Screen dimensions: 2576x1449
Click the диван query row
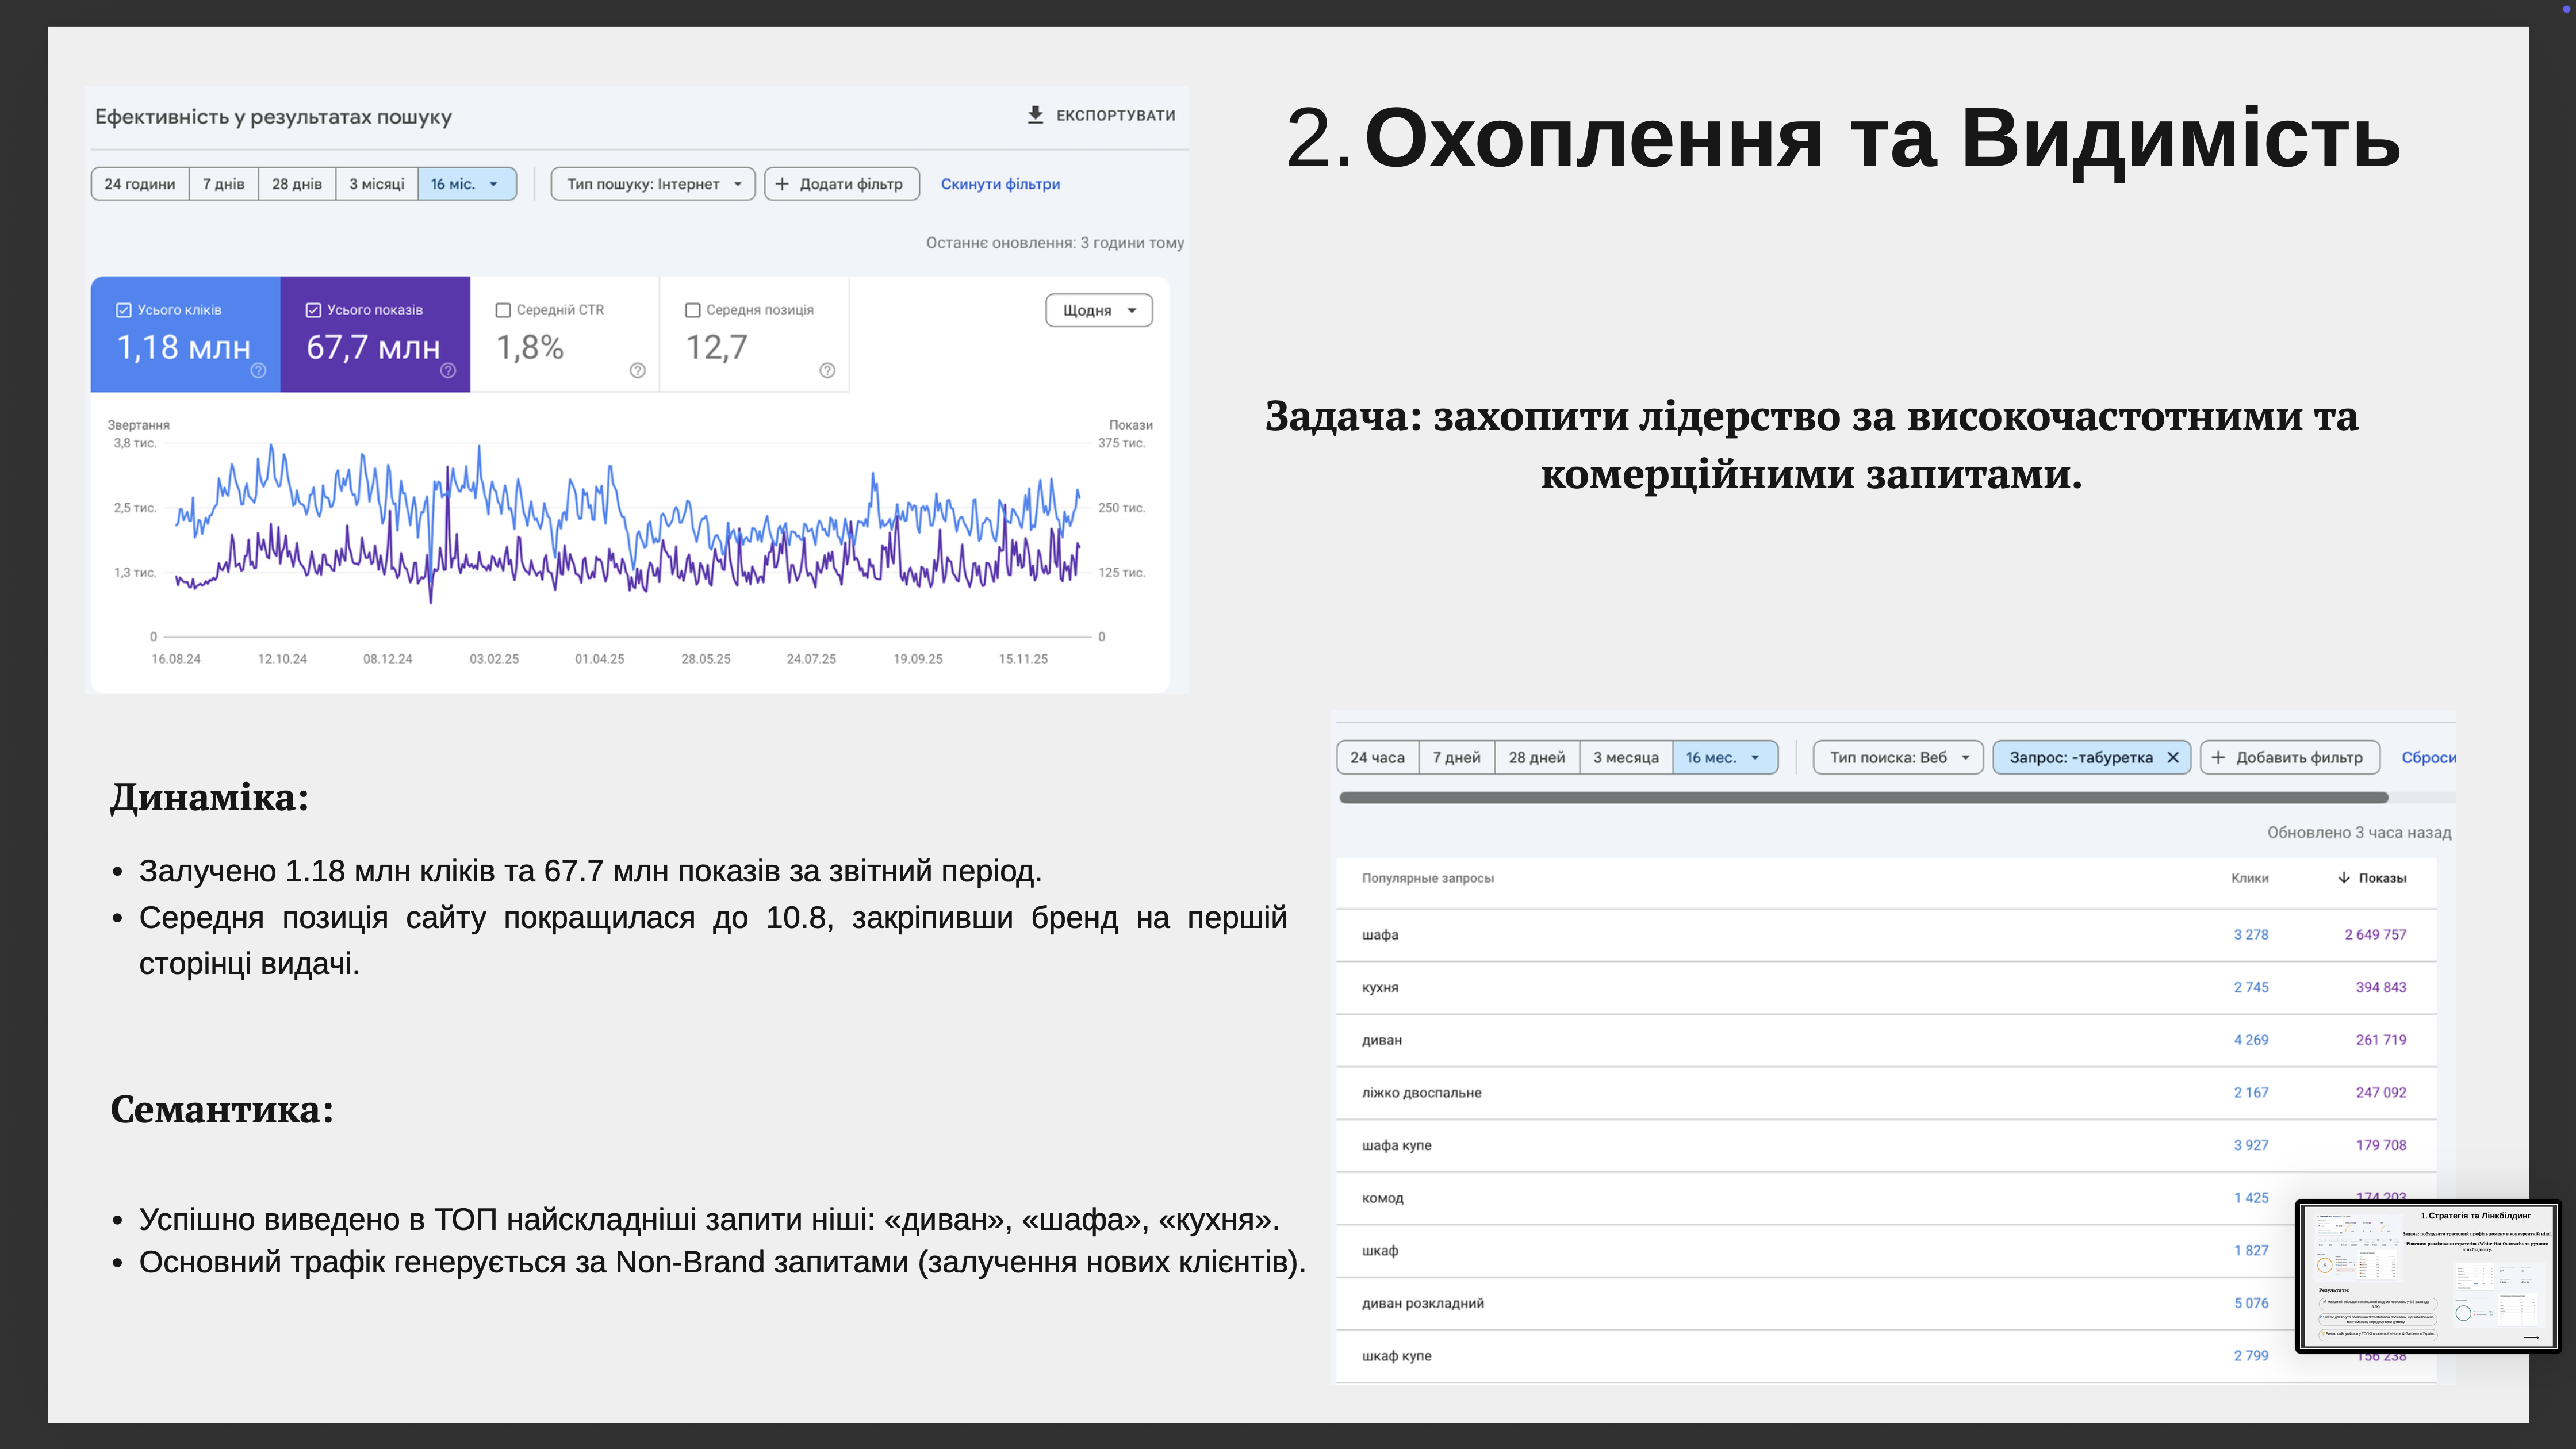click(1886, 1040)
